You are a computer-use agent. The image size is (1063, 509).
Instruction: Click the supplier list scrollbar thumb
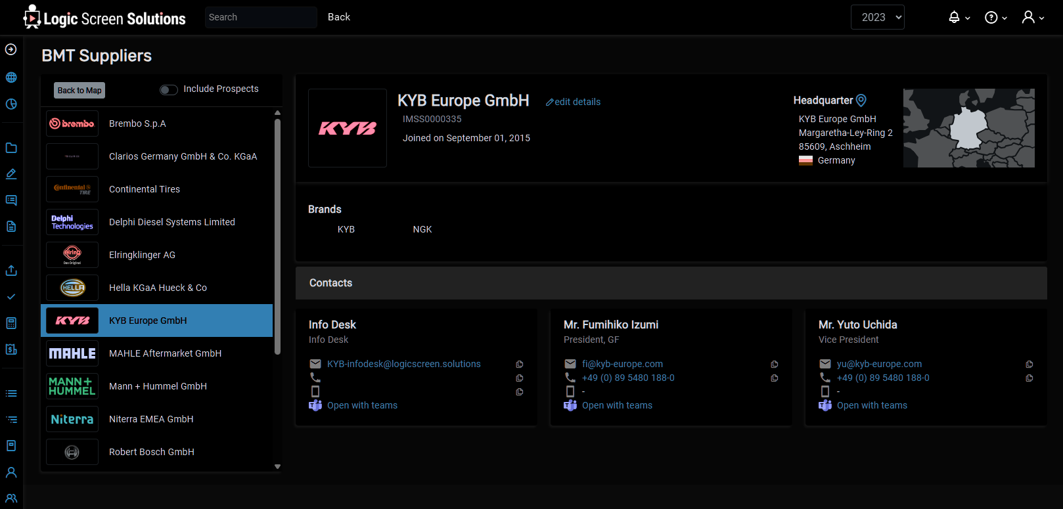277,236
